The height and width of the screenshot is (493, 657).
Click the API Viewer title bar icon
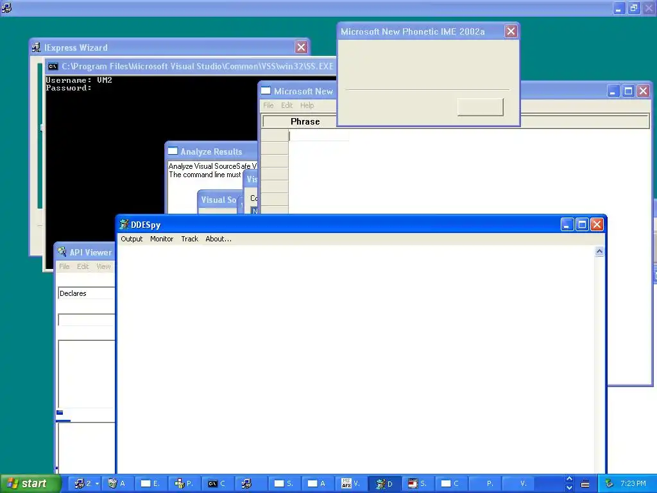[x=62, y=252]
